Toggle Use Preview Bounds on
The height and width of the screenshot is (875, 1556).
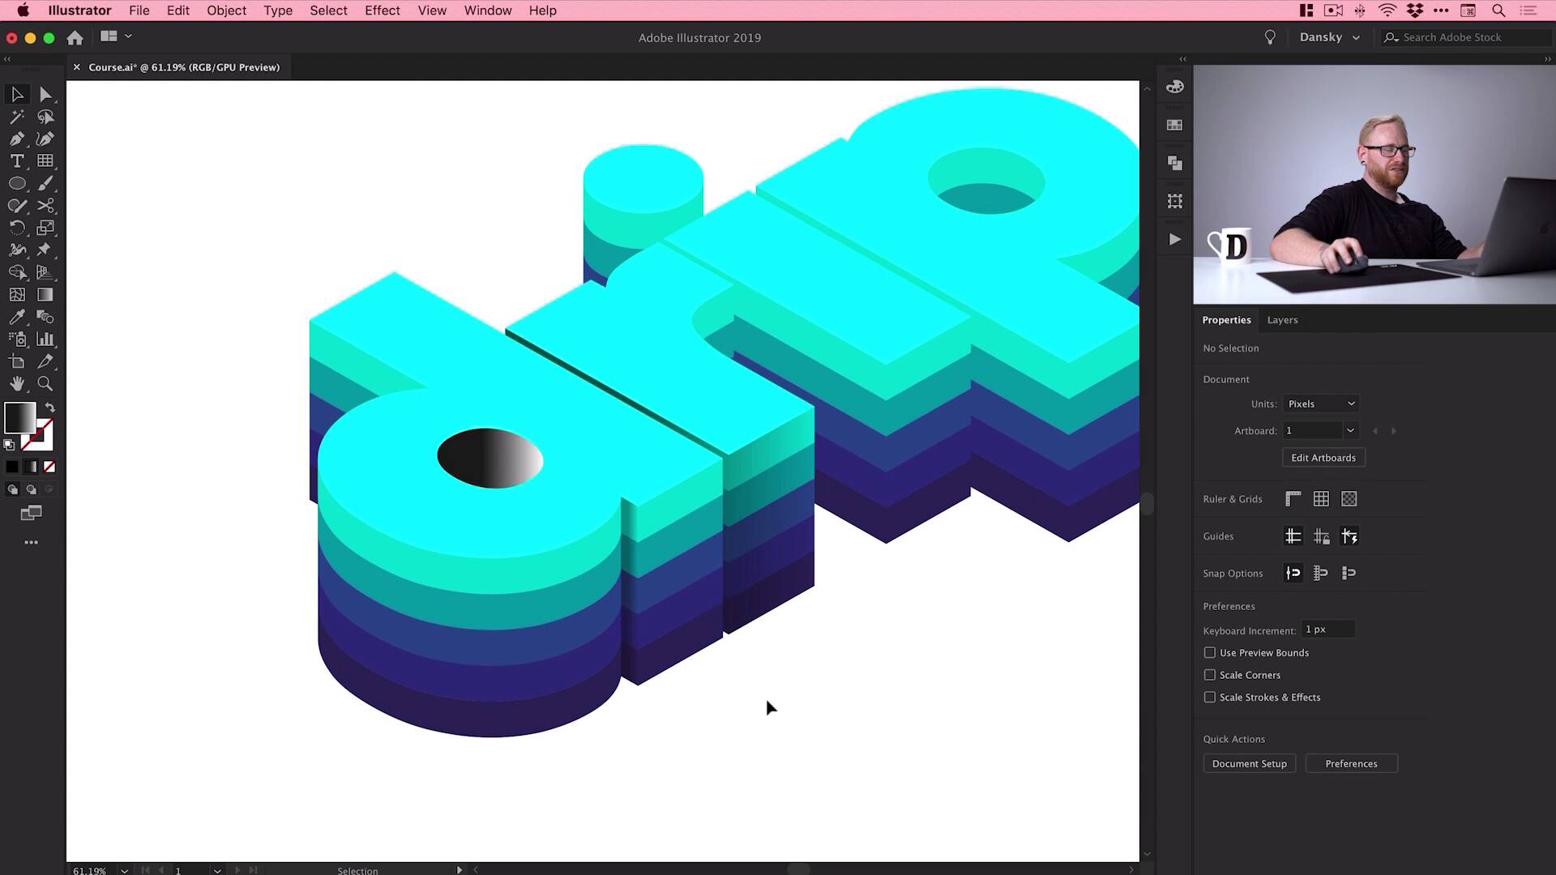click(1210, 653)
